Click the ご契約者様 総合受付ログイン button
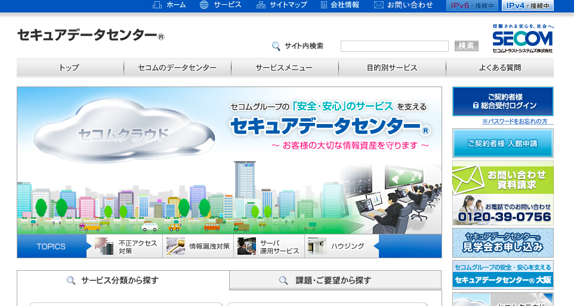 point(502,101)
